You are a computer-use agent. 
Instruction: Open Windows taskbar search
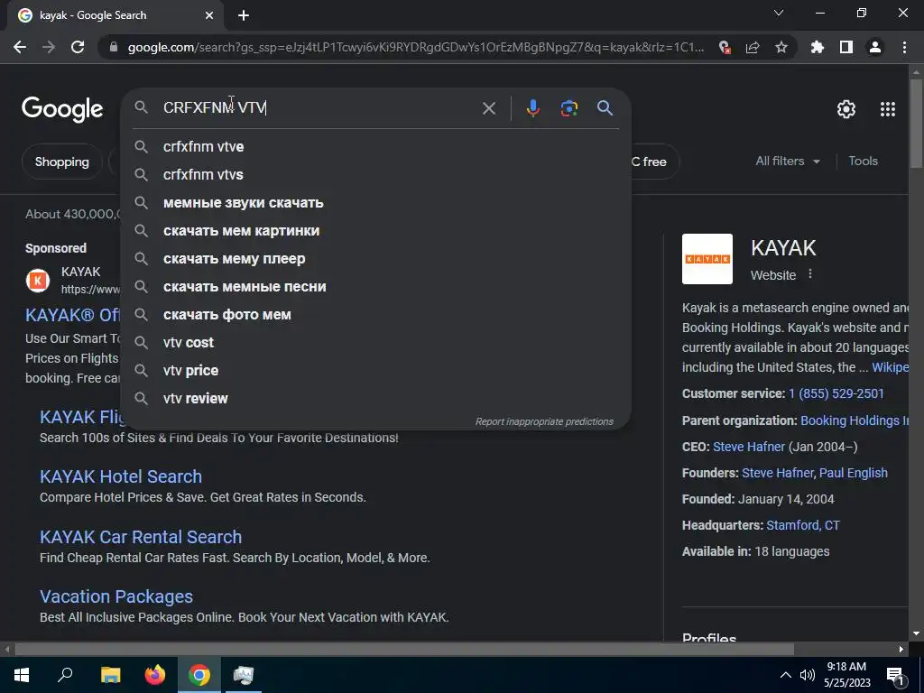tap(65, 675)
